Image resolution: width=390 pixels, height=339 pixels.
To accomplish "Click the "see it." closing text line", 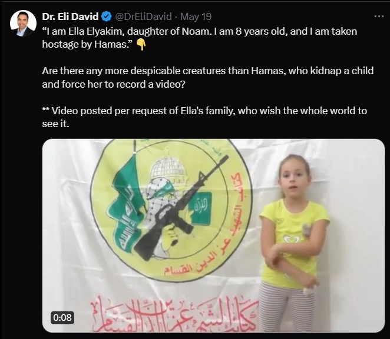I will point(55,124).
